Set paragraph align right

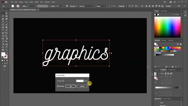click(132, 6)
